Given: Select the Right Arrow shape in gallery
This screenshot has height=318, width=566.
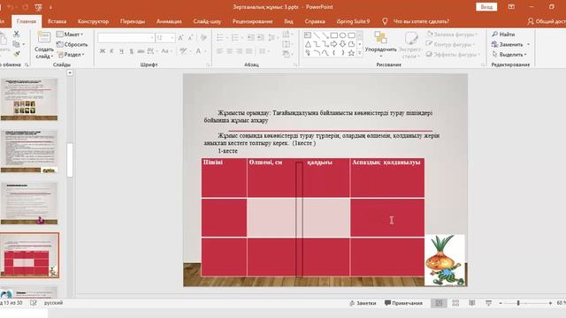Looking at the screenshot, I should [334, 44].
